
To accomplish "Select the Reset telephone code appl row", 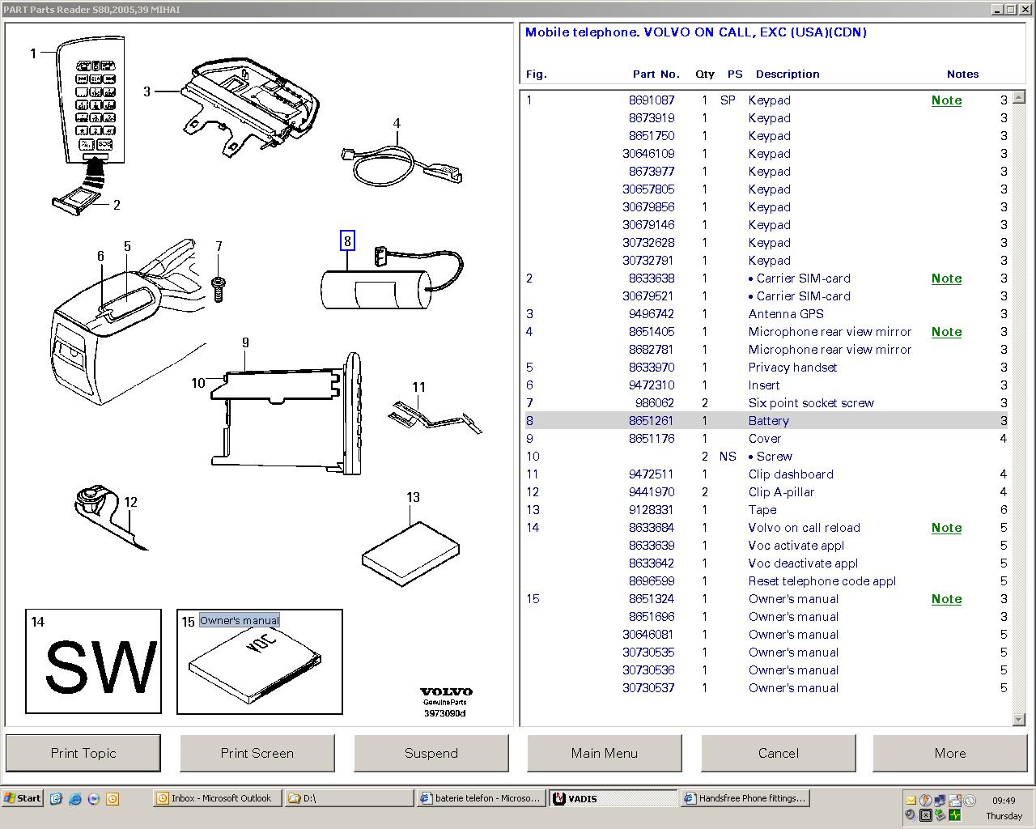I will coord(766,581).
